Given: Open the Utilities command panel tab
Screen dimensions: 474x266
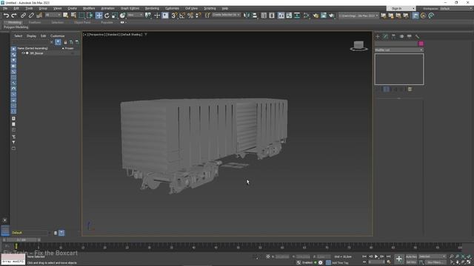Looking at the screenshot, I should pyautogui.click(x=417, y=36).
